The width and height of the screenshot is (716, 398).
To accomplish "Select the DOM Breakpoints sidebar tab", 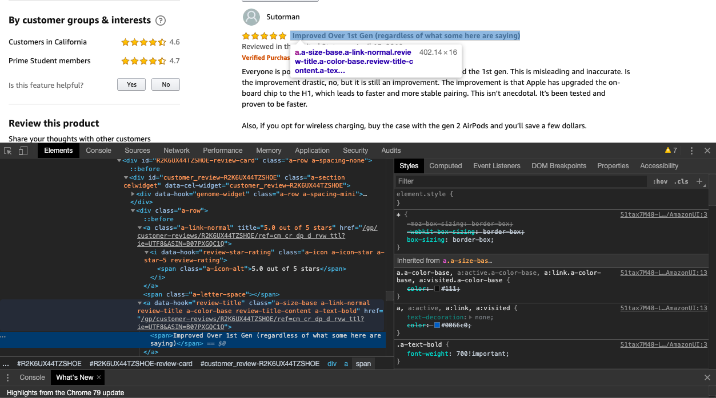I will (x=559, y=166).
